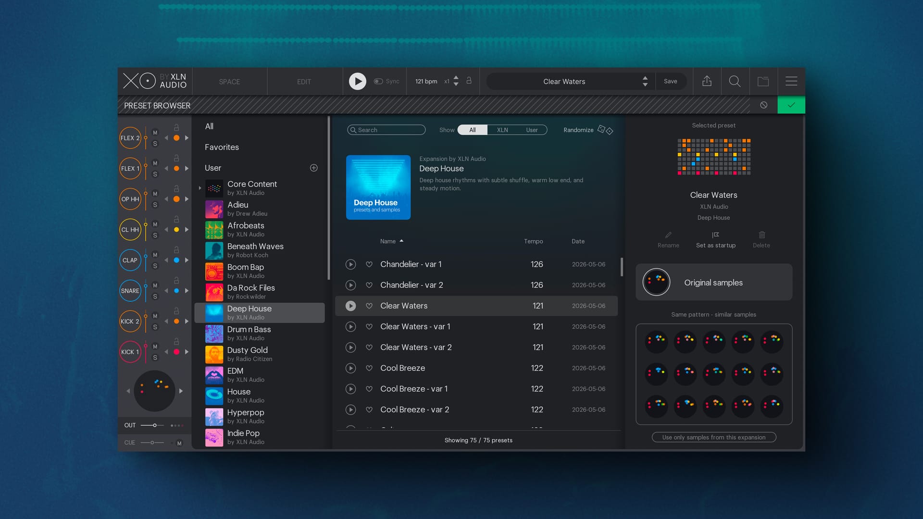Open the Drum n Bass expansion

260,334
